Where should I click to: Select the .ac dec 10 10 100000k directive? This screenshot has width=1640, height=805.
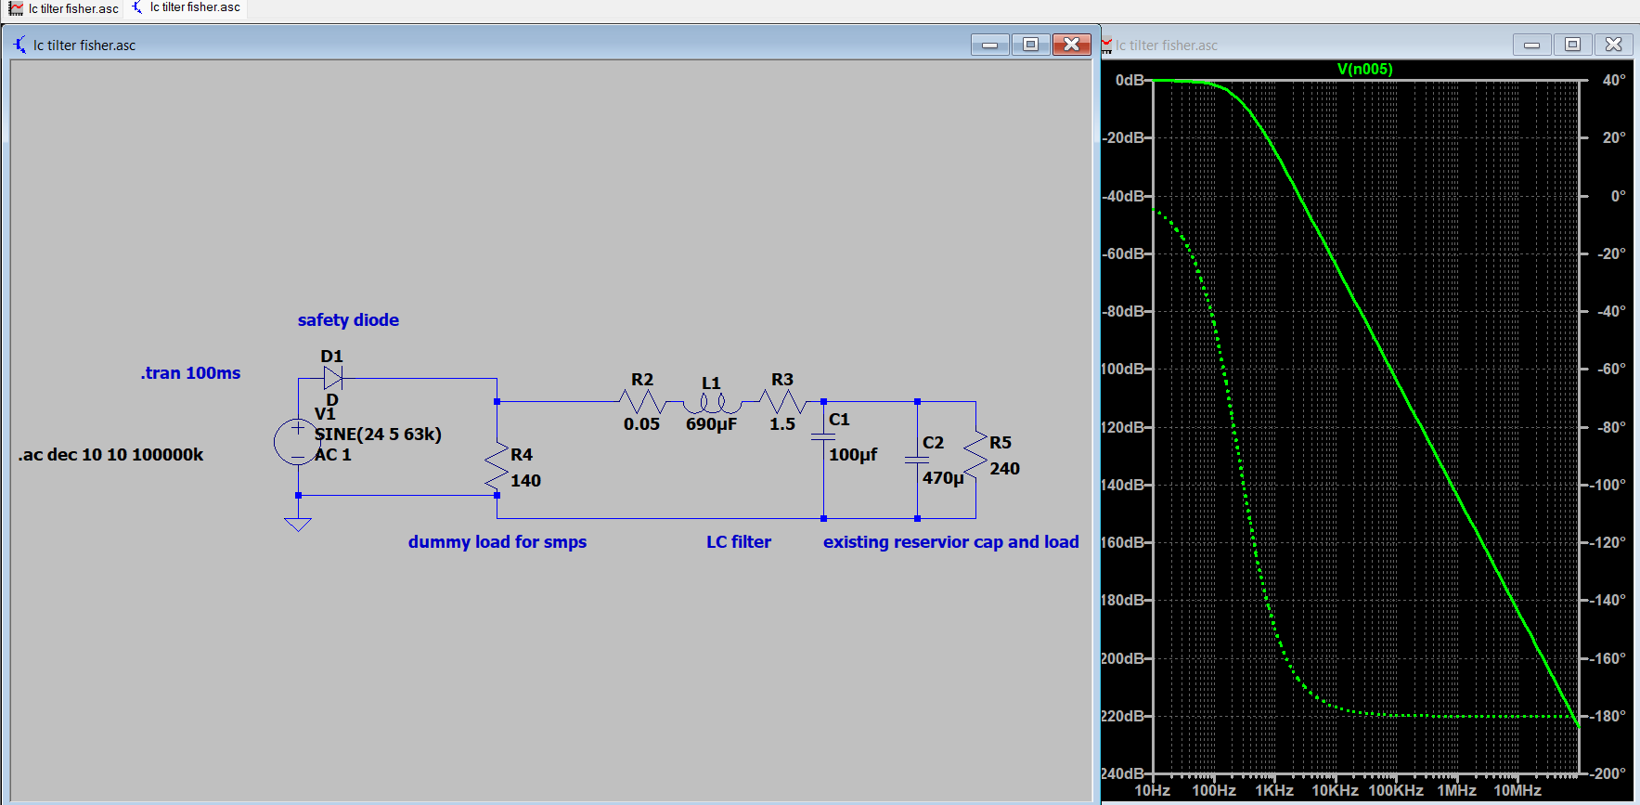[x=110, y=454]
